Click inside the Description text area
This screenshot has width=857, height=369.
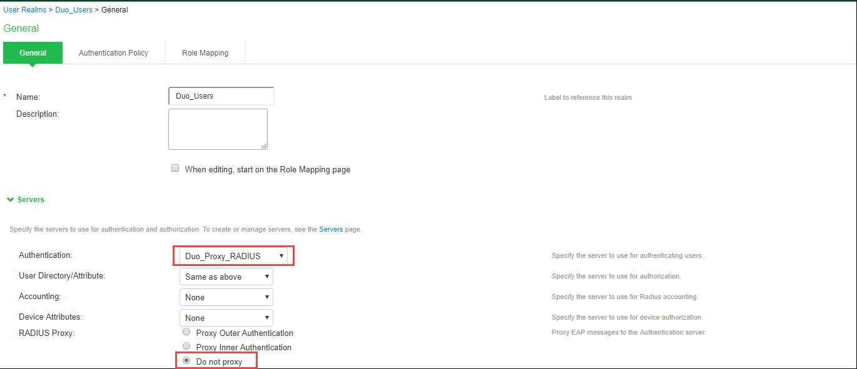218,129
